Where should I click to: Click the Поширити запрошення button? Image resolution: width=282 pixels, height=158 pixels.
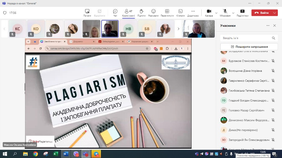(249, 47)
